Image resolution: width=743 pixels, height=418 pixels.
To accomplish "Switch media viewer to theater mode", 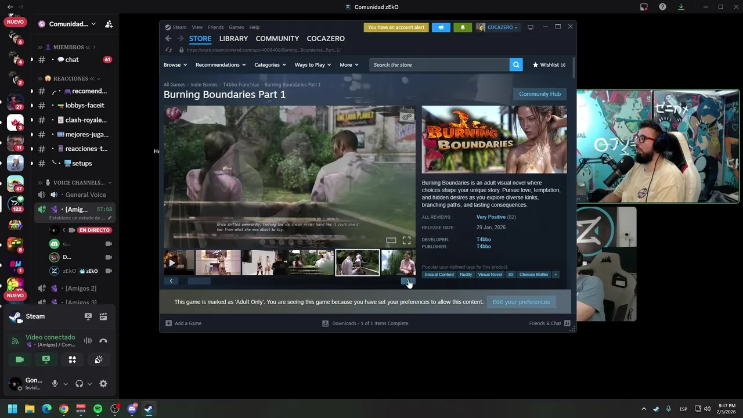I will click(x=391, y=240).
